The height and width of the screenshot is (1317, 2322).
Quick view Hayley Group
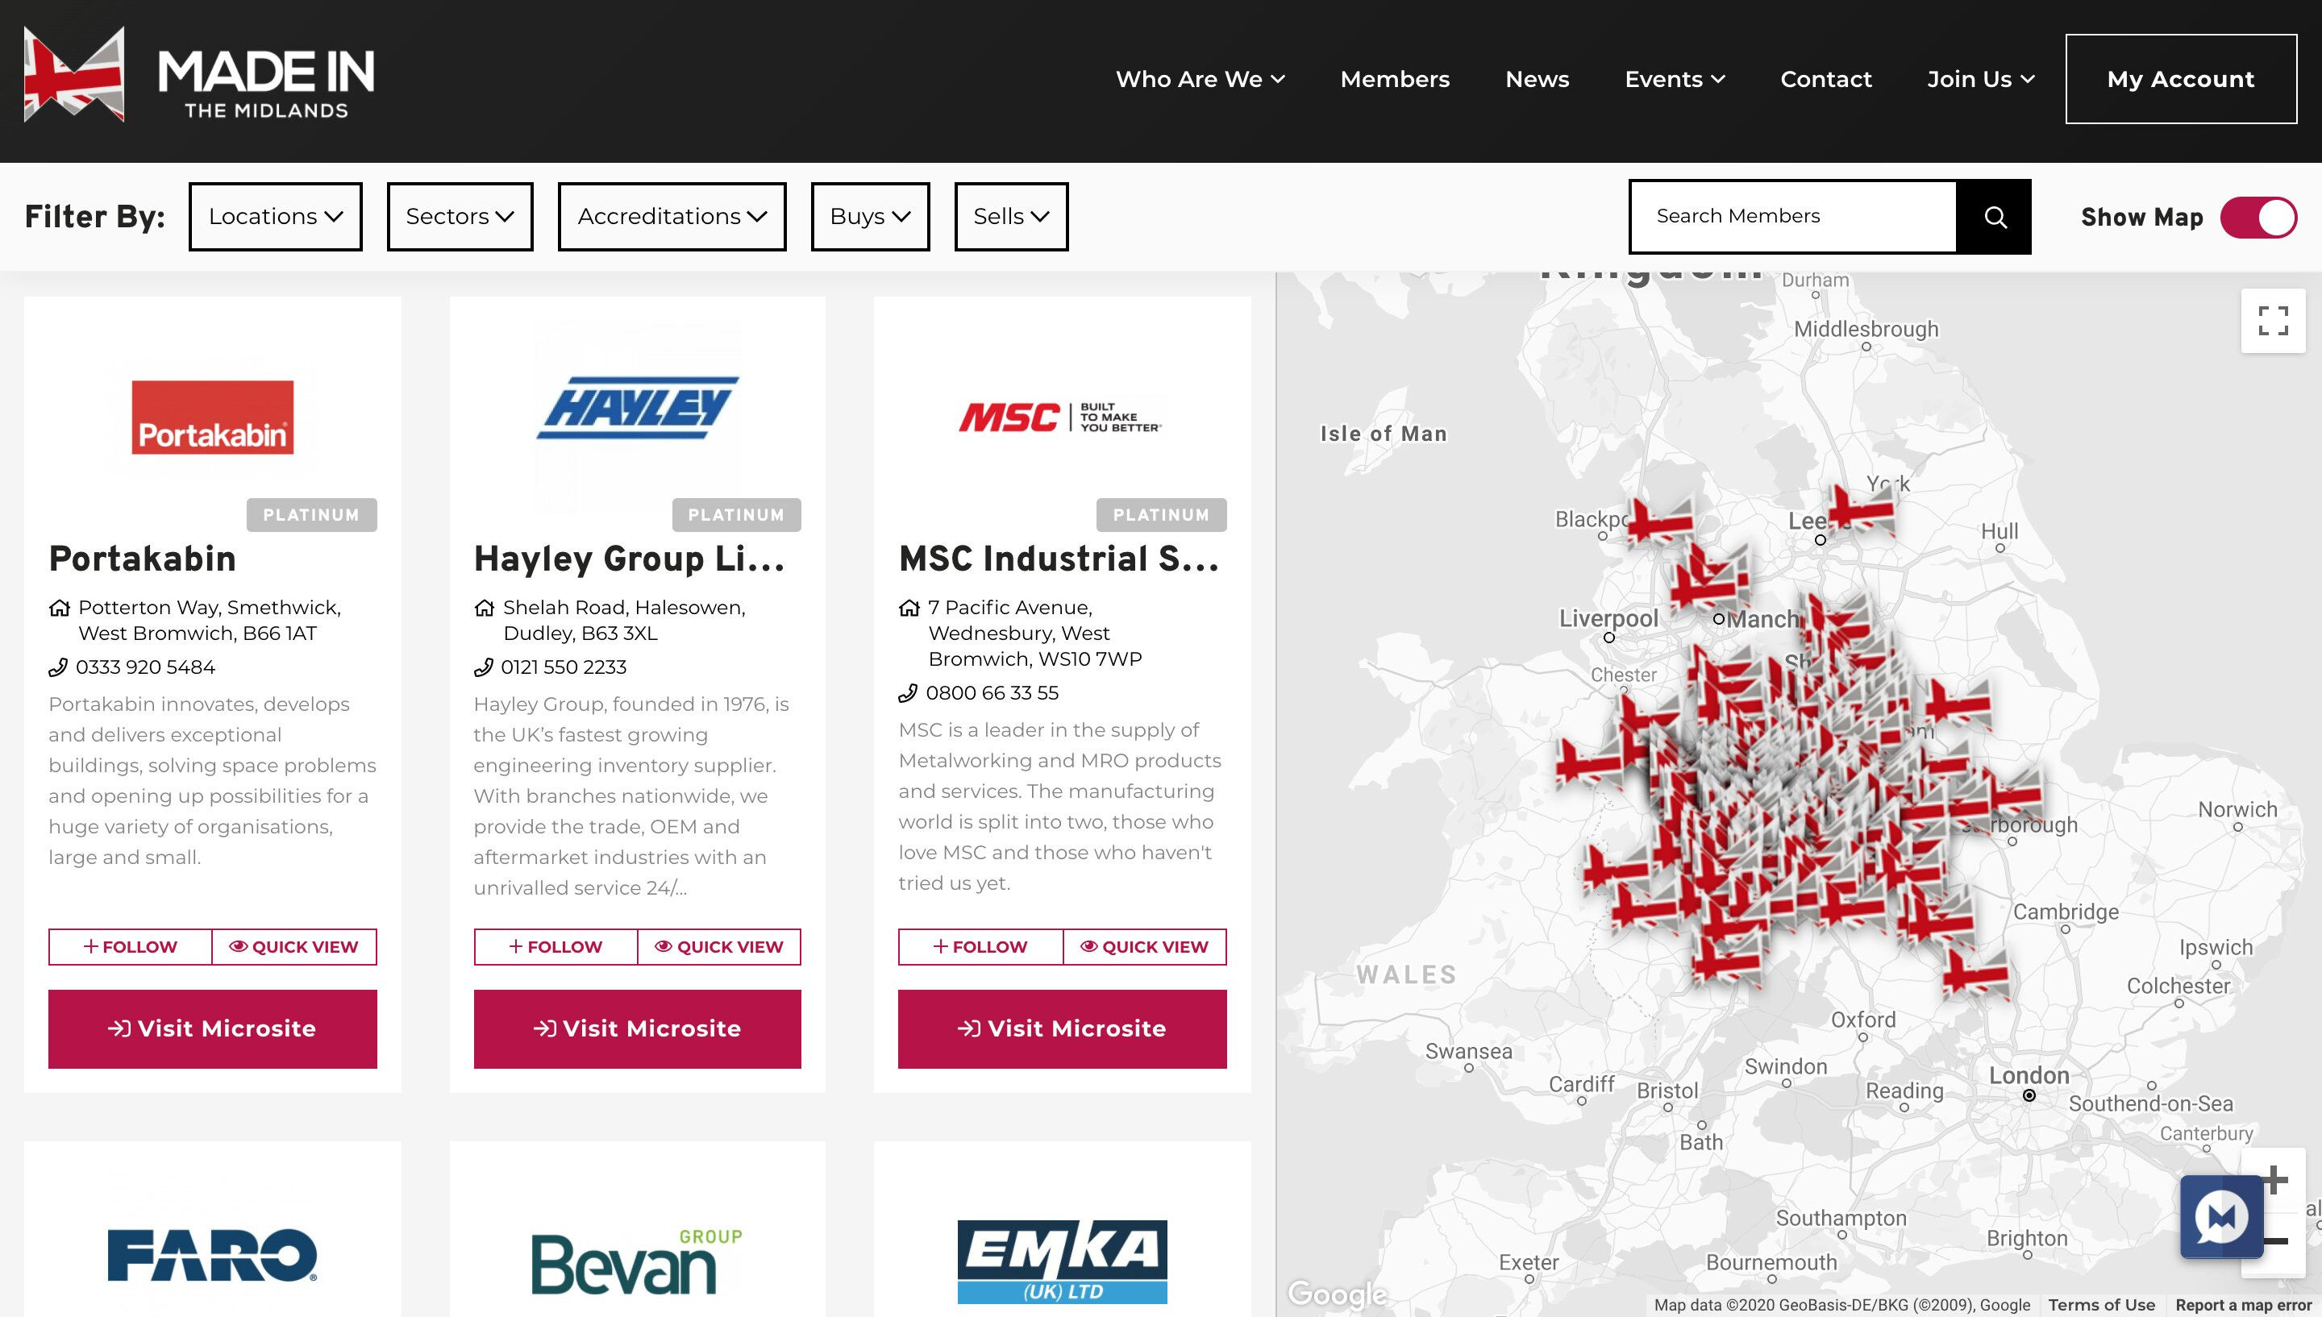tap(719, 946)
